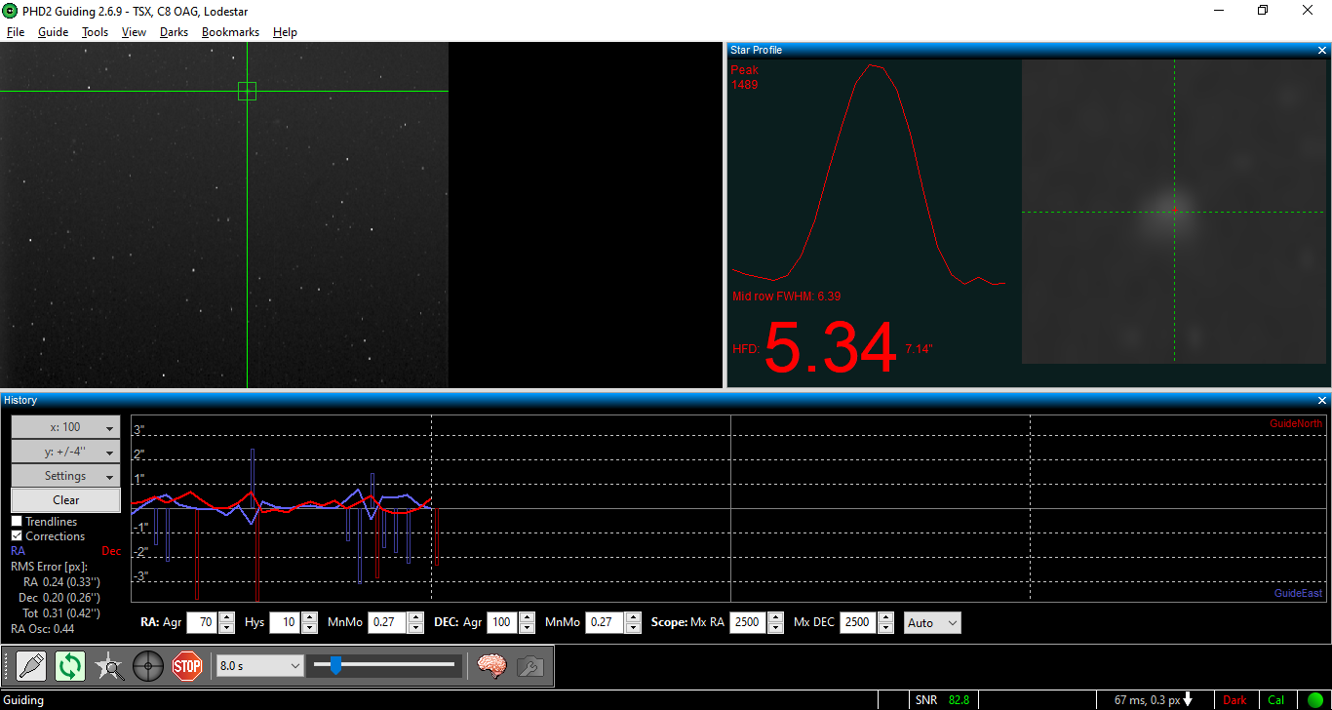
Task: Toggle the Trendlines checkbox
Action: click(17, 522)
